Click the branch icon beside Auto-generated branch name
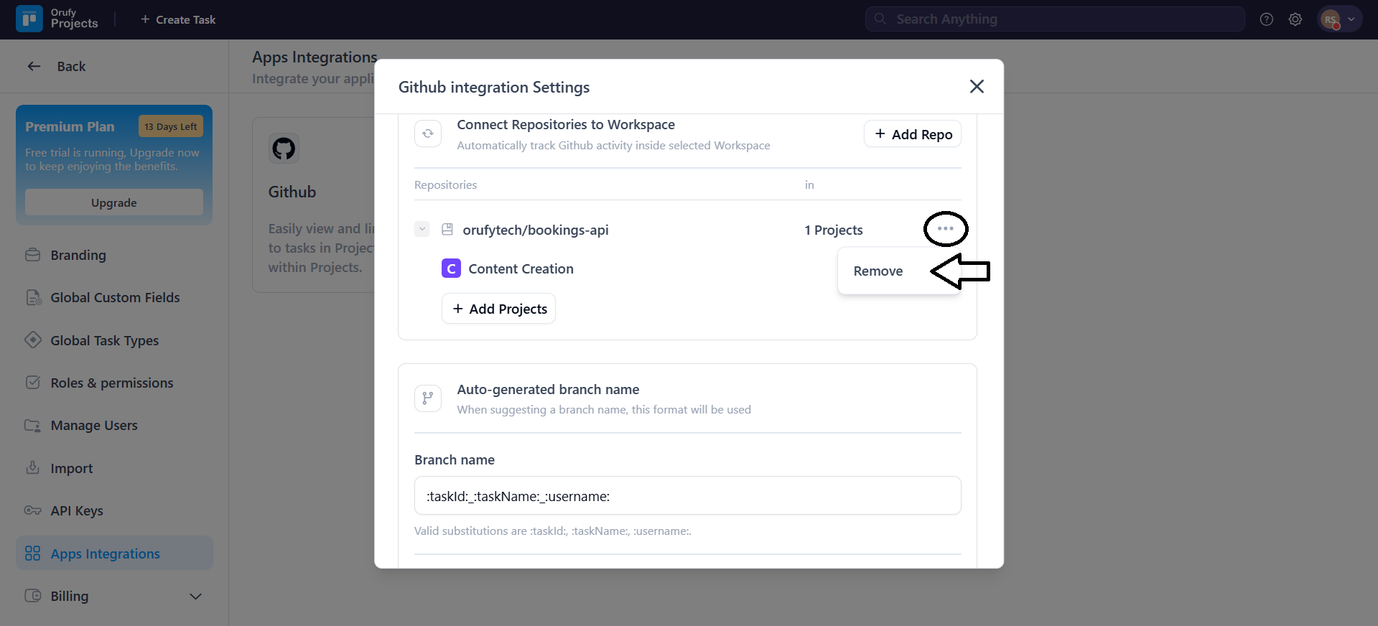 coord(428,398)
